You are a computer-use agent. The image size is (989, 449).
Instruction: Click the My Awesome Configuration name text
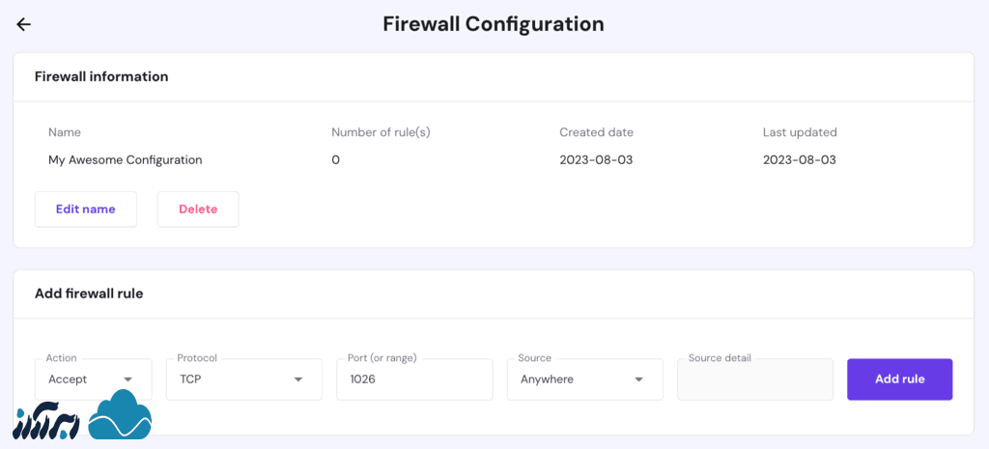pos(126,159)
